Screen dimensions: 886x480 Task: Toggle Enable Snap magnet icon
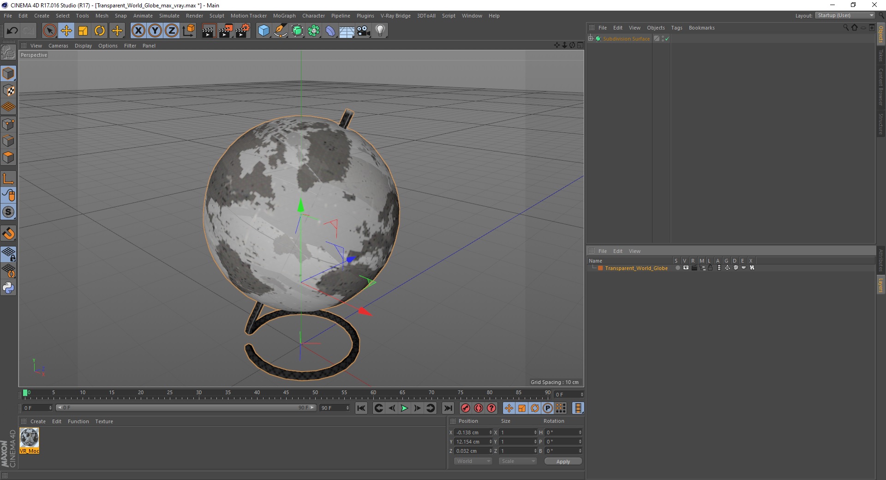coord(8,234)
